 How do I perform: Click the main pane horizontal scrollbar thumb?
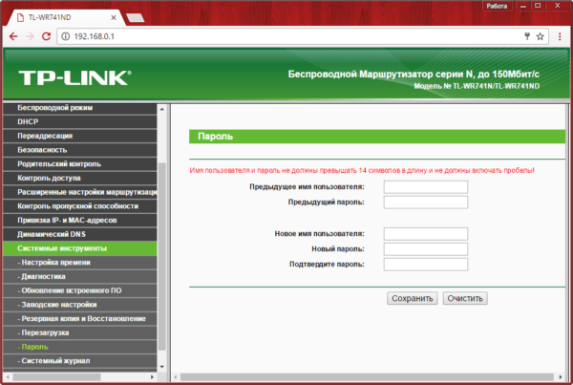(367, 377)
